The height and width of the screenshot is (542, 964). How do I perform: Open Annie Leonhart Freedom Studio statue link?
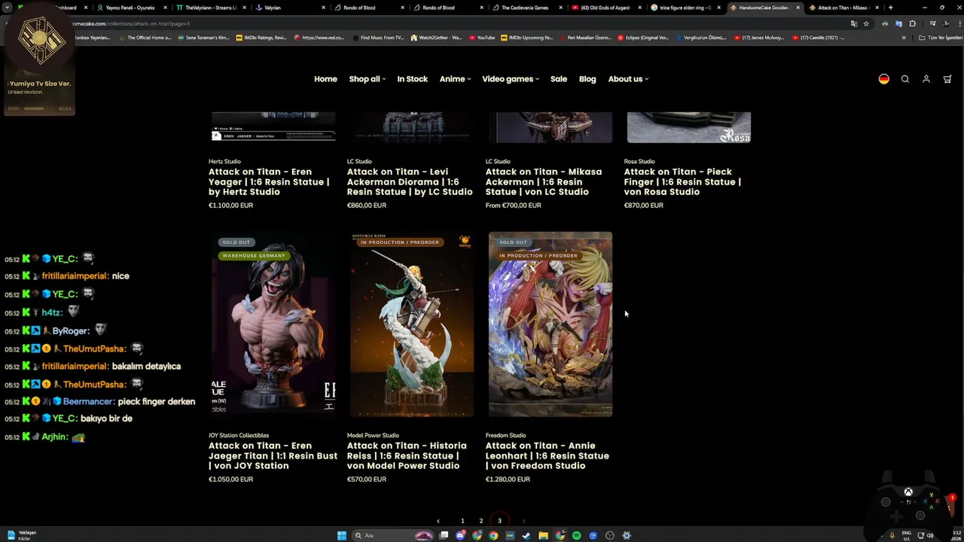coord(547,455)
